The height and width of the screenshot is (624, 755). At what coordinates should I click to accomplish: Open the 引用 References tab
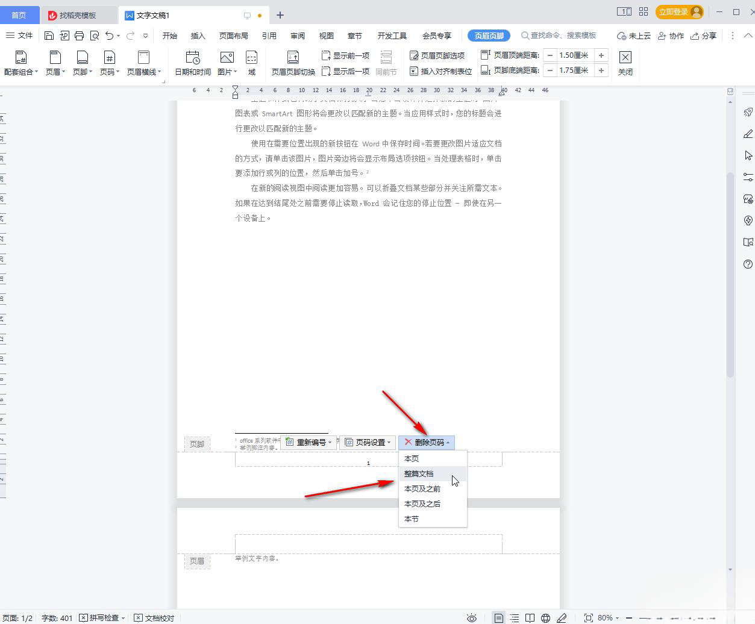click(x=269, y=36)
